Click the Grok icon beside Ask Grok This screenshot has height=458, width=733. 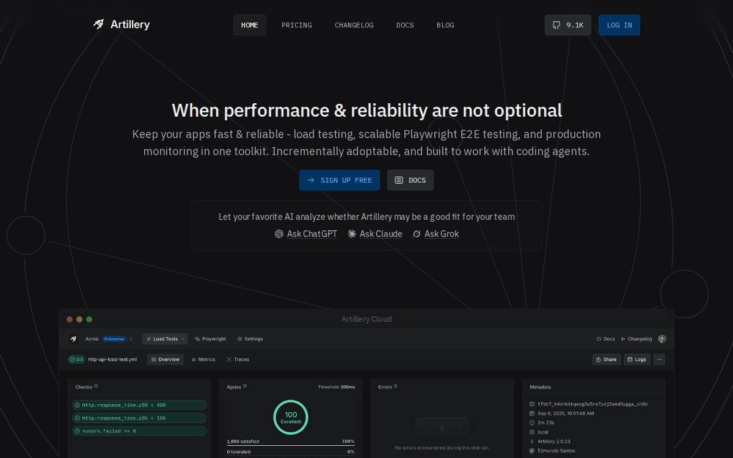[417, 234]
